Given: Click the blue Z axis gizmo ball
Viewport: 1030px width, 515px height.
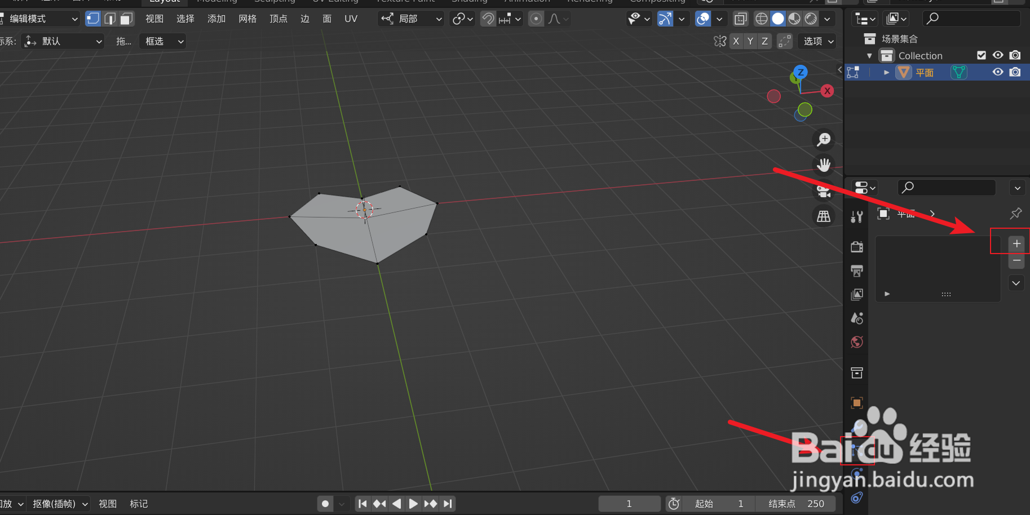Looking at the screenshot, I should (x=801, y=72).
